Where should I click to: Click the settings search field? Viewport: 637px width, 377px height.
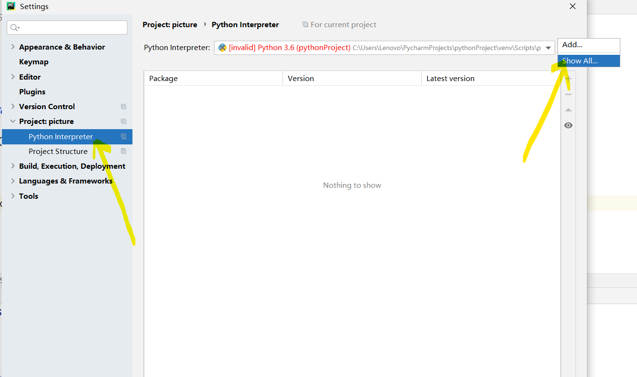pyautogui.click(x=67, y=28)
